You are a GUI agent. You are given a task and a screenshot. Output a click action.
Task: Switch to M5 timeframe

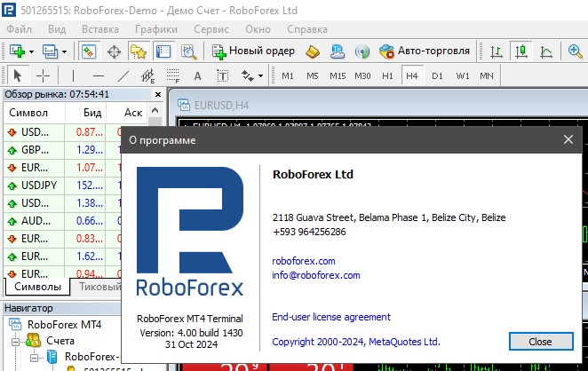point(313,76)
